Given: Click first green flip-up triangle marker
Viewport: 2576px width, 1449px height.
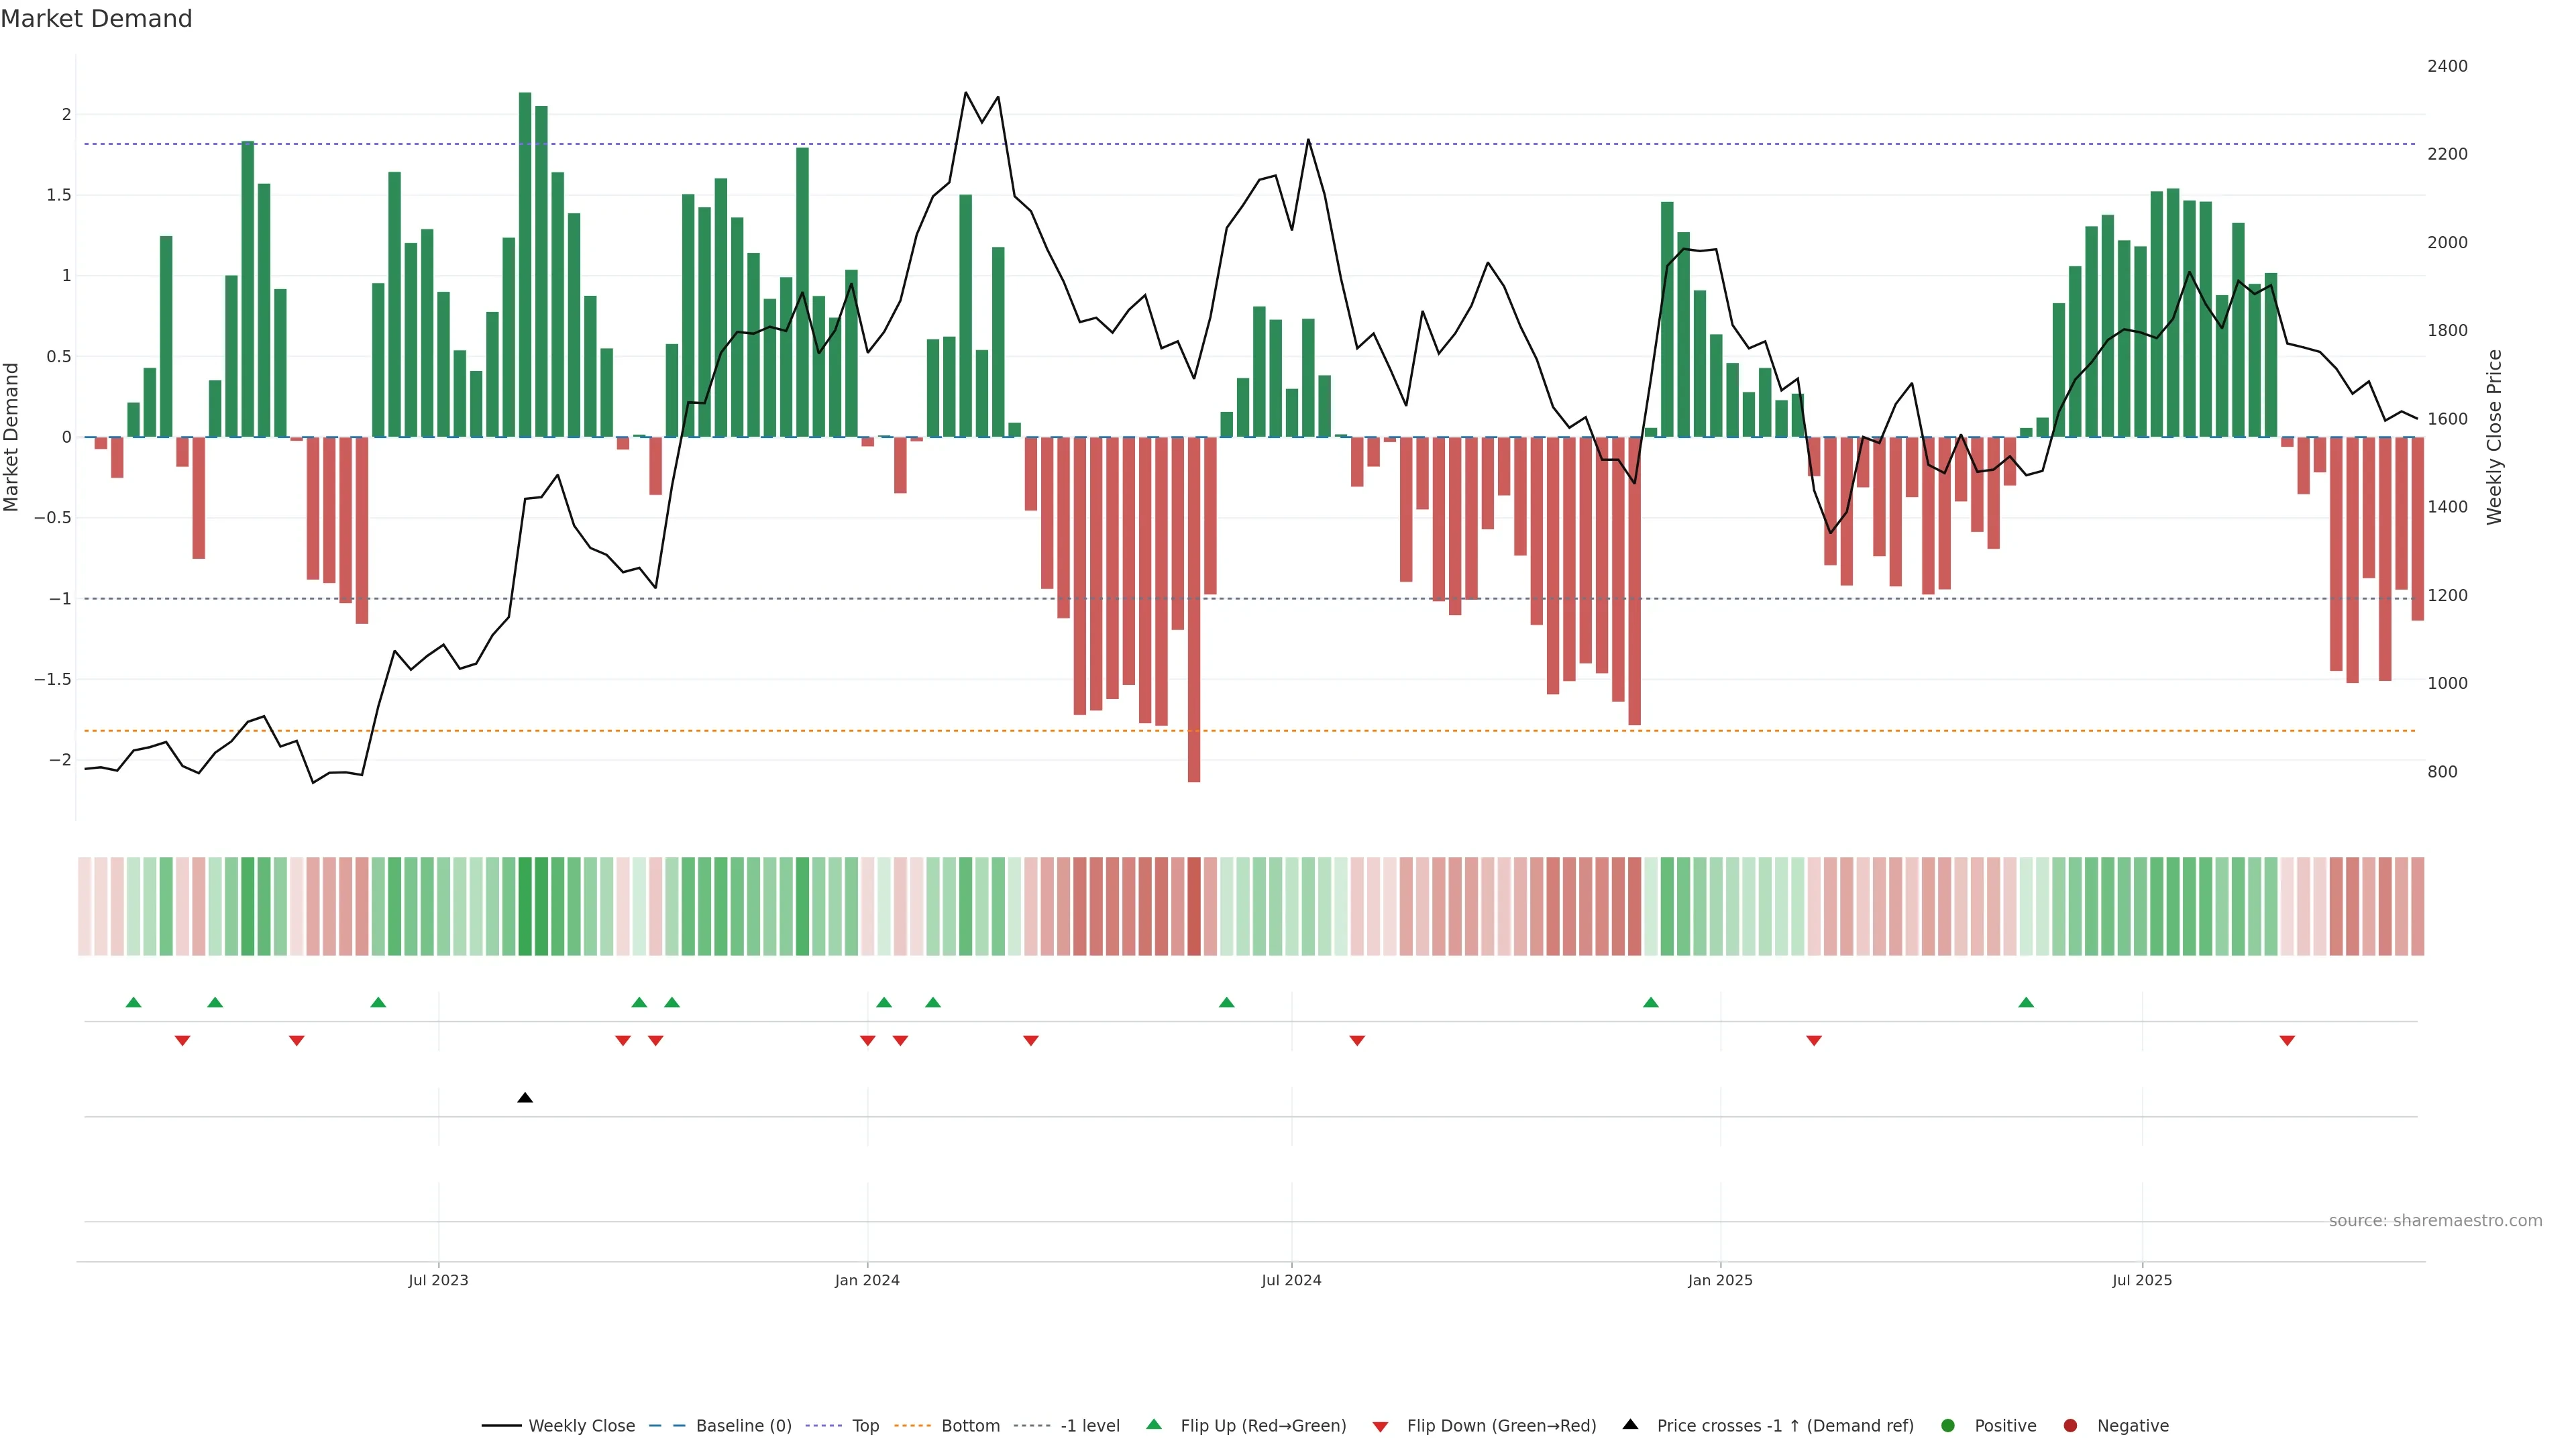Looking at the screenshot, I should pyautogui.click(x=134, y=1002).
